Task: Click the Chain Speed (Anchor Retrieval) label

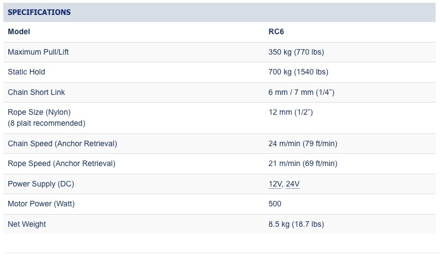Action: click(x=62, y=143)
